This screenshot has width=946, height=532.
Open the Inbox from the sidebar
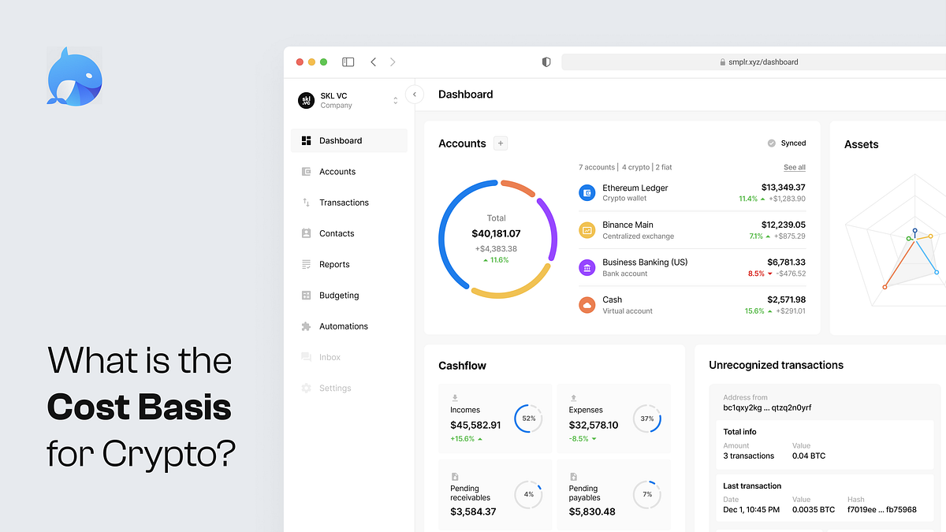coord(330,356)
